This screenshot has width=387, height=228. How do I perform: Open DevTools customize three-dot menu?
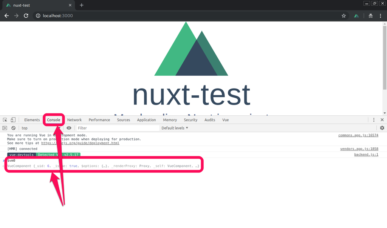[374, 120]
